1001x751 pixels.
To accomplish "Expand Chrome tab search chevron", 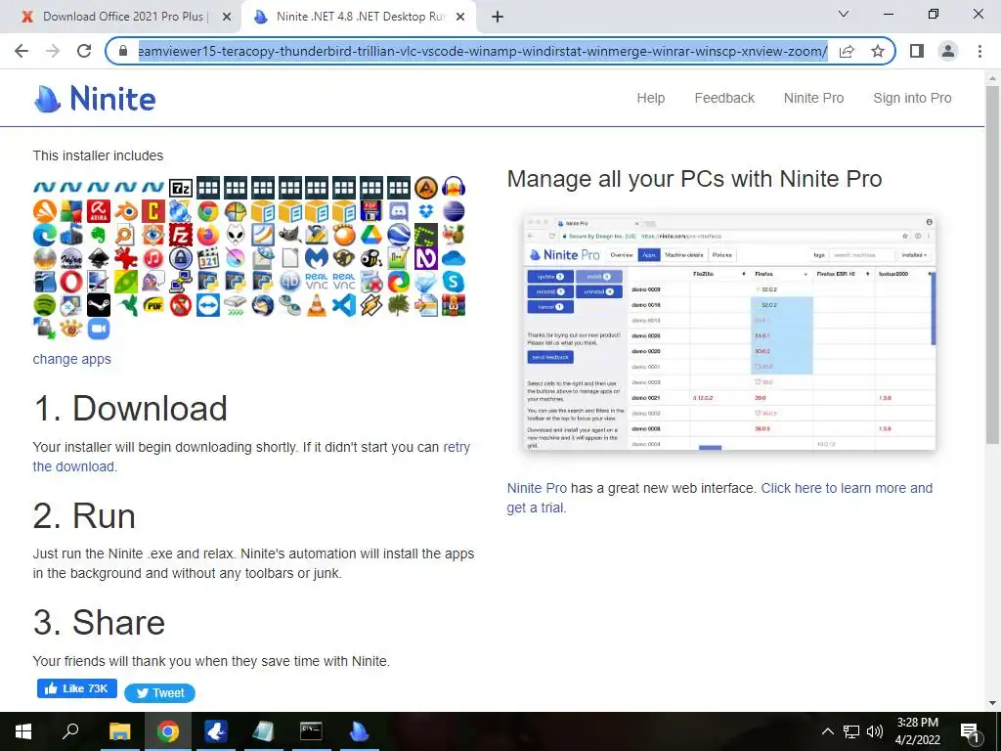I will coord(844,14).
